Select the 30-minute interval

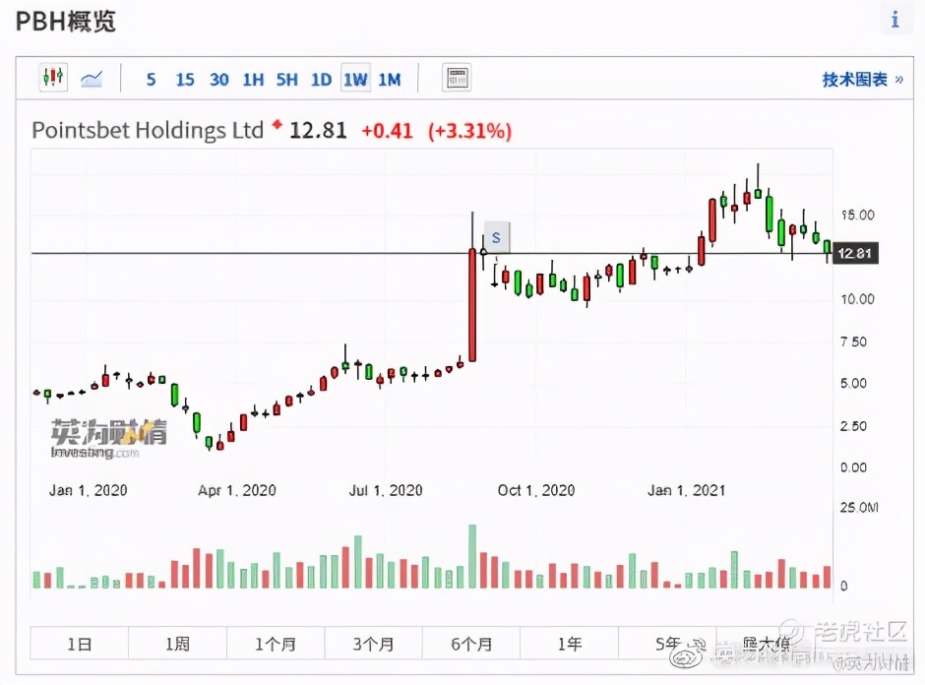click(x=219, y=80)
